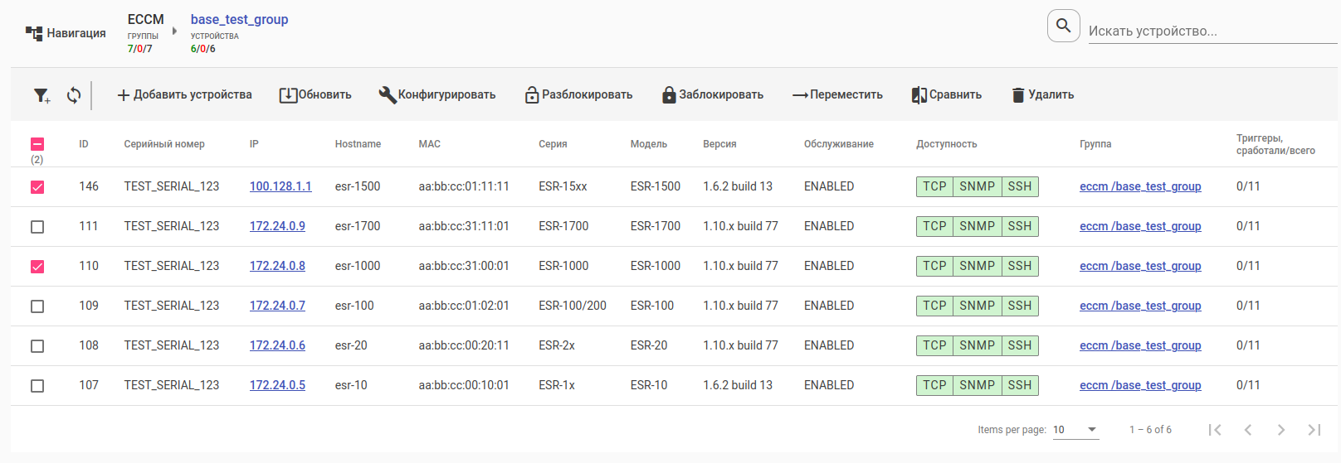1341x463 pixels.
Task: Open IP link 172.24.0.9
Action: [277, 226]
